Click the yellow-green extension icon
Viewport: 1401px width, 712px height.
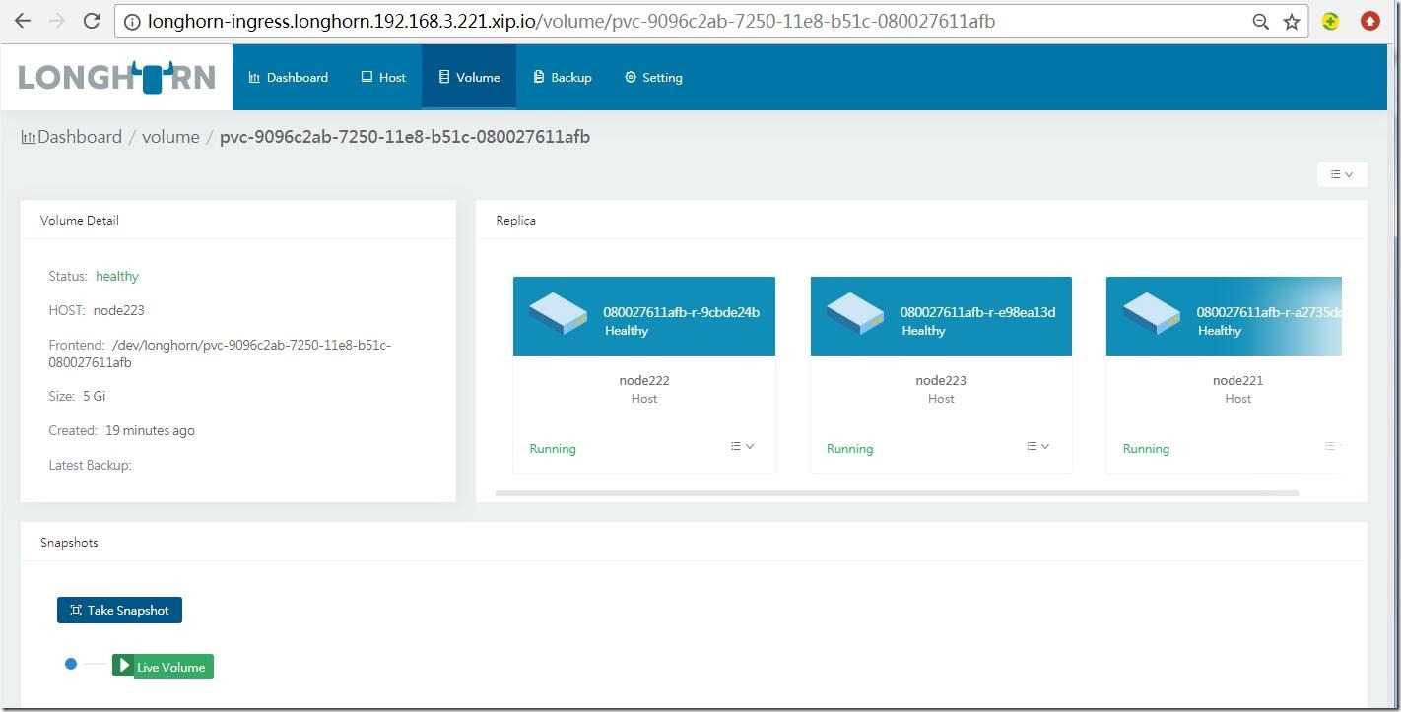coord(1331,21)
